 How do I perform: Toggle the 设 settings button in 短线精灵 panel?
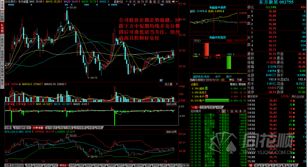245,111
